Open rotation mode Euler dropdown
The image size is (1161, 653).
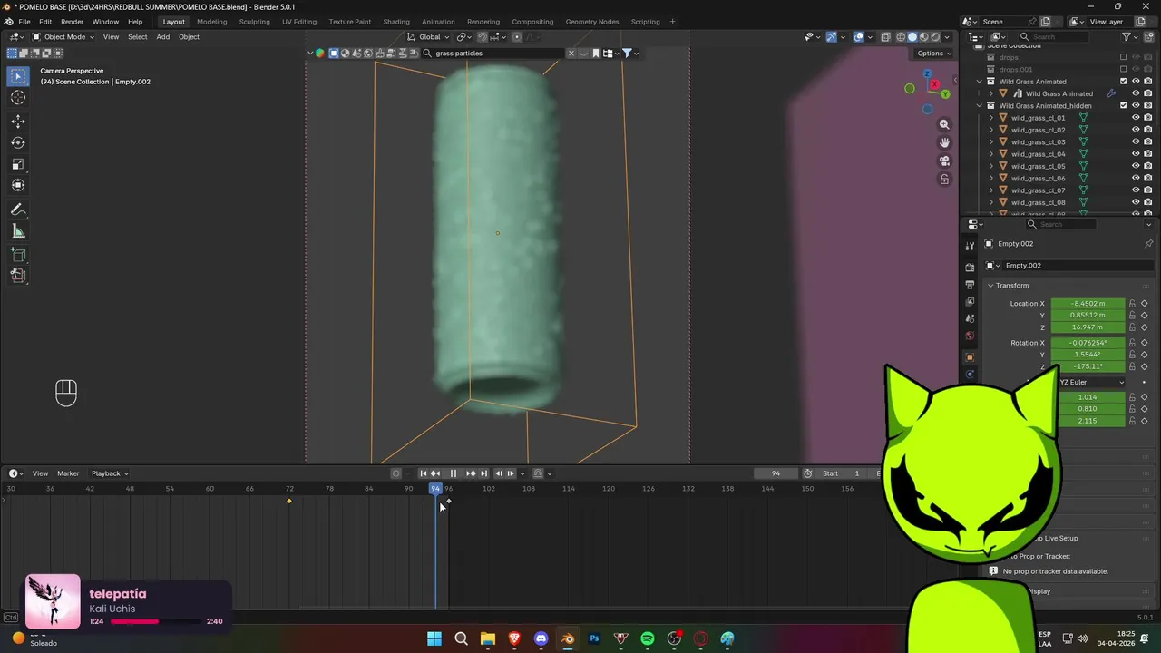[x=1090, y=382]
